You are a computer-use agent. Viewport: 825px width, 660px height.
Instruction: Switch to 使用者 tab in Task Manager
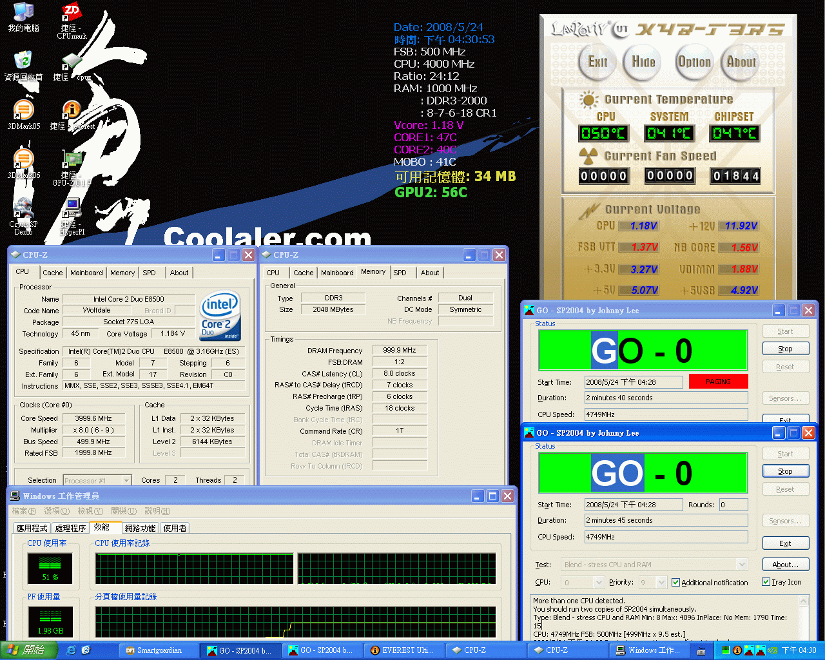pyautogui.click(x=175, y=528)
